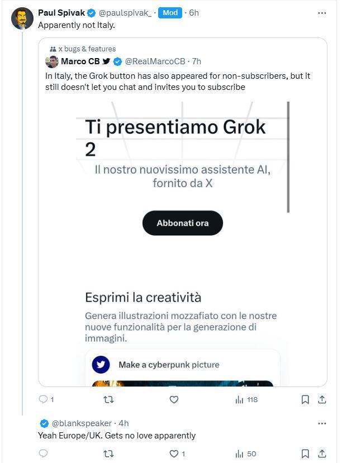Click the Mod badge next to paulspivak_
Screen dimensions: 342x463
(x=170, y=13)
